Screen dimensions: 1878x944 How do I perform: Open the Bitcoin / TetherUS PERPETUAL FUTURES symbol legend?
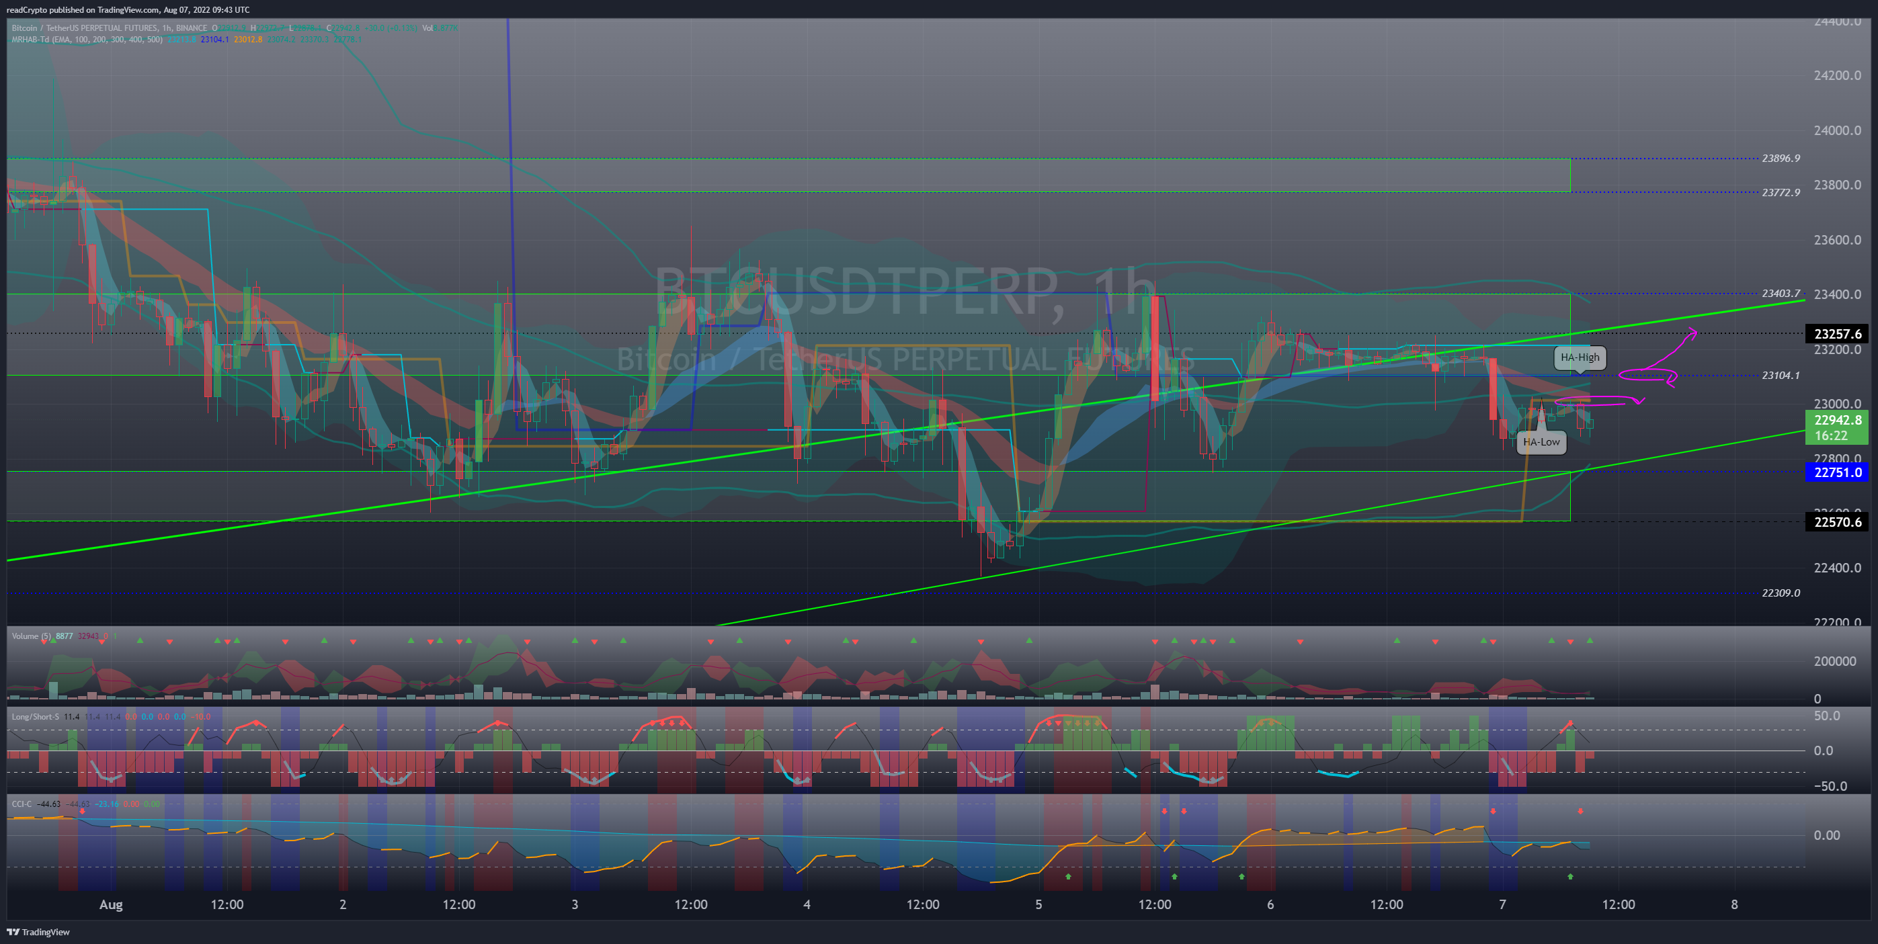[x=110, y=28]
